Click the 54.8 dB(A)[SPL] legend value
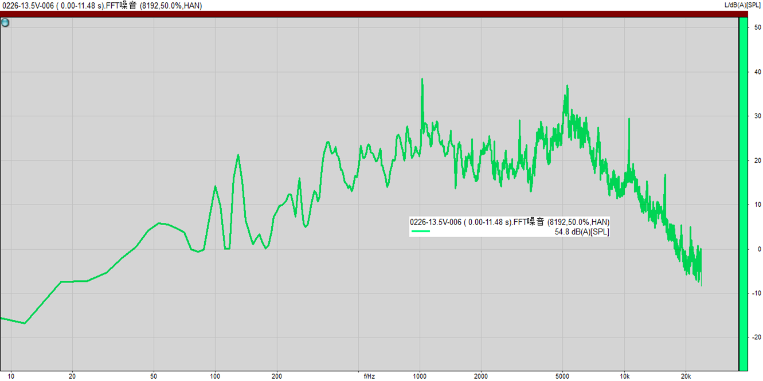763x381 pixels. [581, 231]
